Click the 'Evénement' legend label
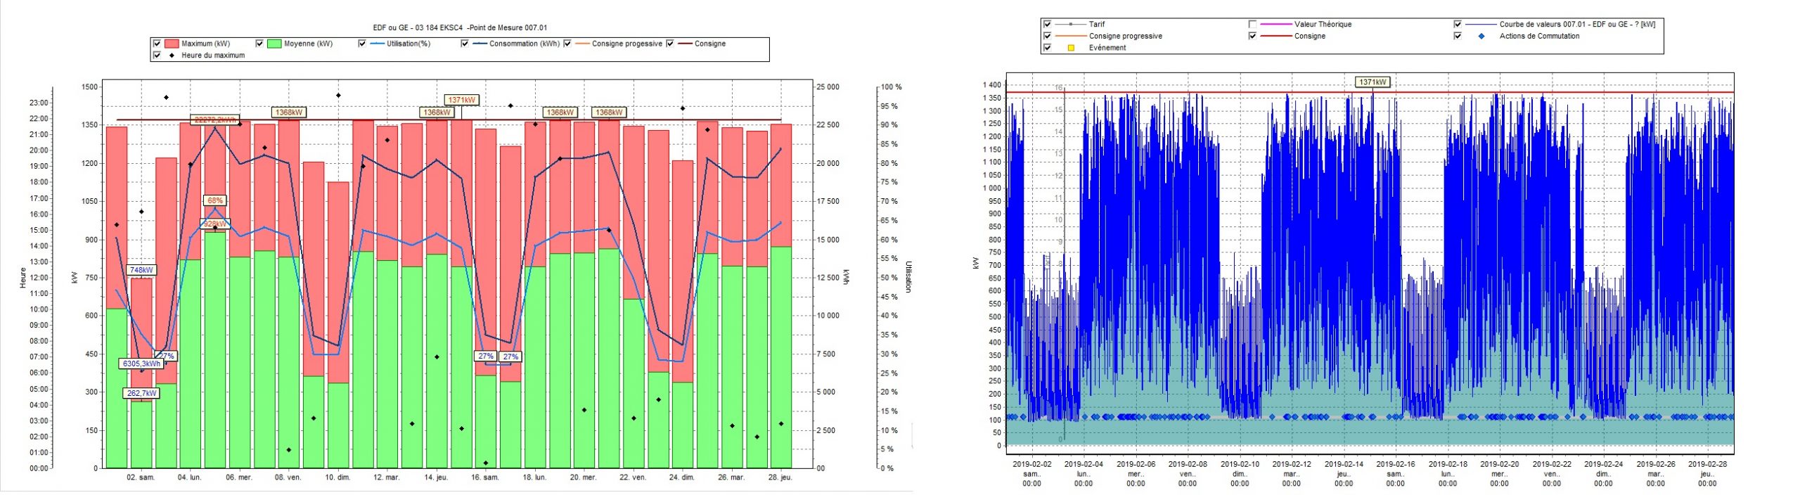This screenshot has height=495, width=1800. [x=1107, y=48]
